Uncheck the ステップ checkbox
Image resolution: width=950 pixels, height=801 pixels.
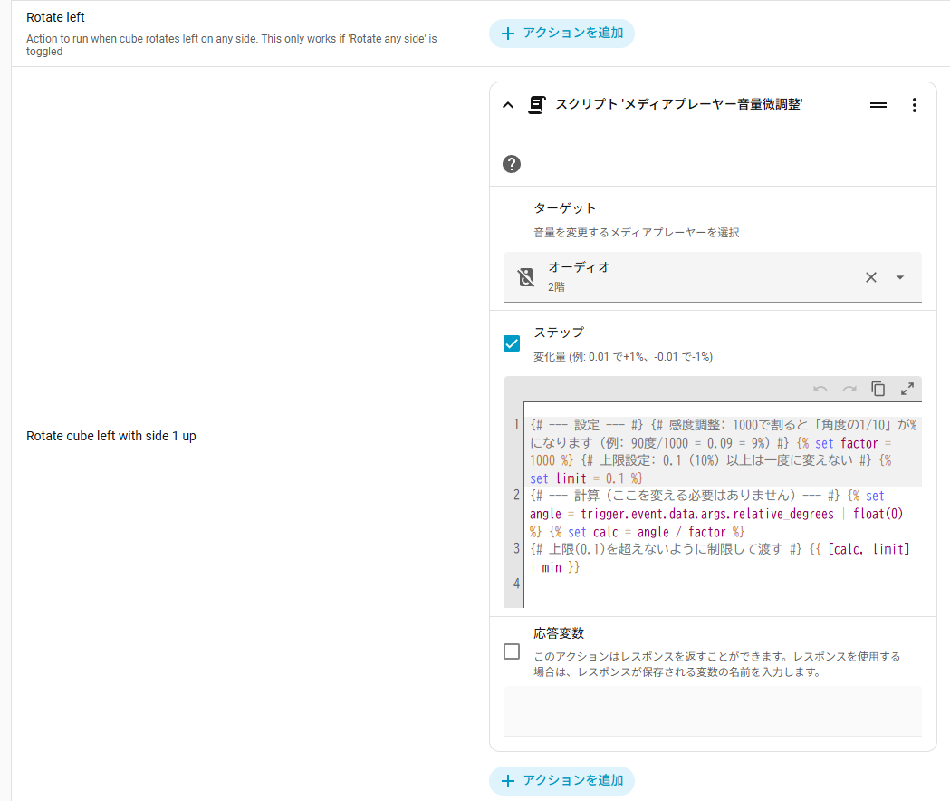[512, 343]
